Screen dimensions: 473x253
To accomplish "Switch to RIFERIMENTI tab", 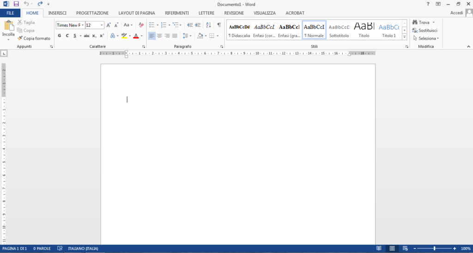I will pyautogui.click(x=177, y=13).
